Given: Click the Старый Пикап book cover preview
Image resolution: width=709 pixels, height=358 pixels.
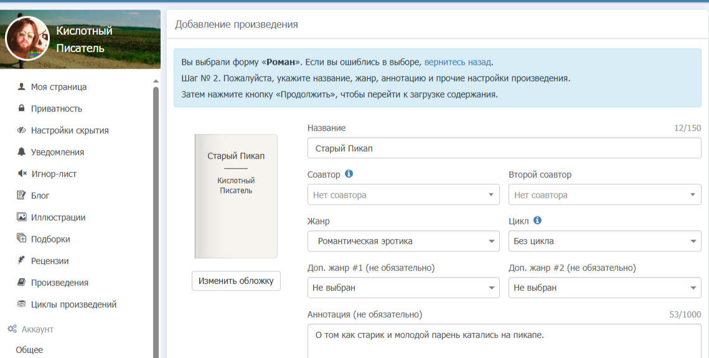Looking at the screenshot, I should 236,196.
